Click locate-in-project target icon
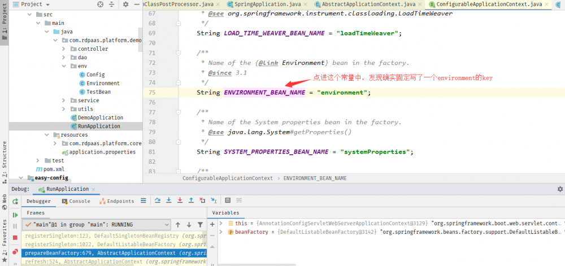This screenshot has width=565, height=266. pyautogui.click(x=101, y=4)
